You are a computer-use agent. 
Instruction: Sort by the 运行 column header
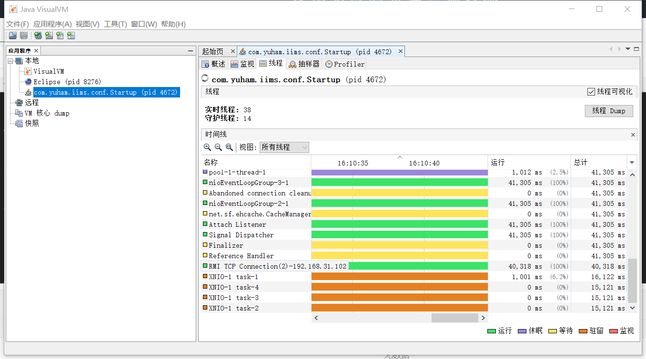click(529, 163)
